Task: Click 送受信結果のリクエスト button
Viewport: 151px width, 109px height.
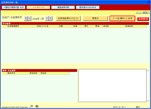Action: pos(68,18)
